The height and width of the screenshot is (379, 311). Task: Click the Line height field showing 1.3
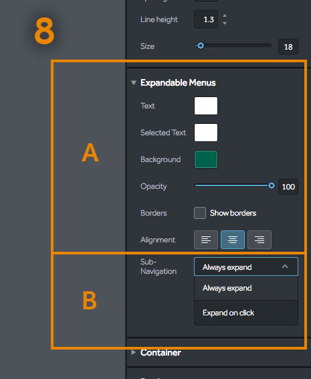point(206,19)
